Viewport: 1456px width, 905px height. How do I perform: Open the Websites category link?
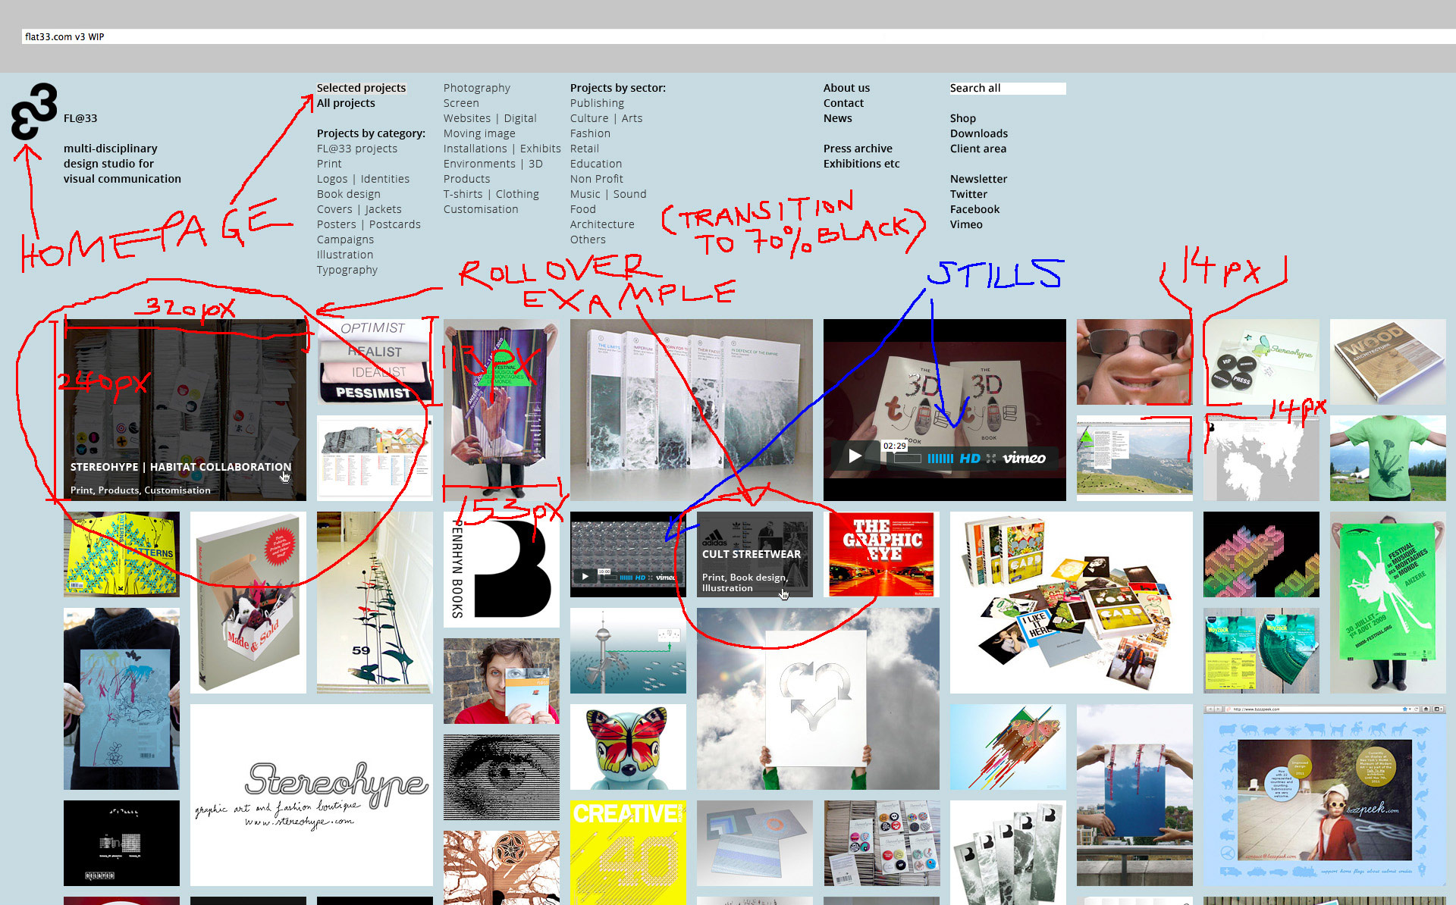tap(467, 118)
